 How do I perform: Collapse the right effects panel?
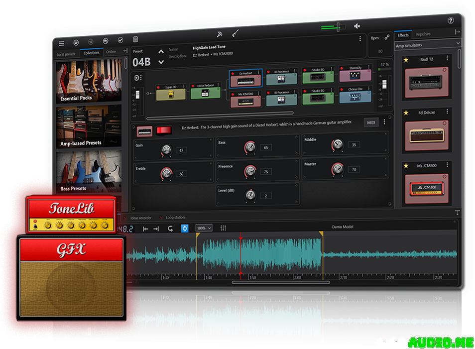coord(458,31)
